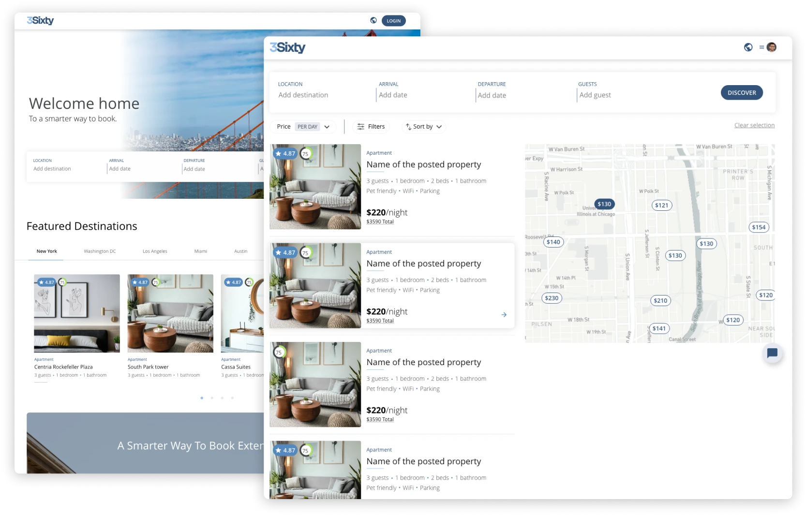
Task: Click the globe icon beside user avatar
Action: coord(748,47)
